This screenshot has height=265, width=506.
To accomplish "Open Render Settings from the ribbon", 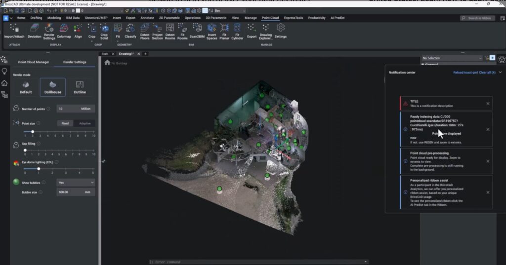I will [x=49, y=31].
